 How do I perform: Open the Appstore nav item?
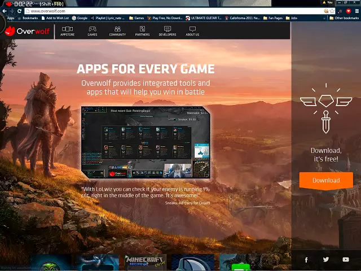pos(68,31)
